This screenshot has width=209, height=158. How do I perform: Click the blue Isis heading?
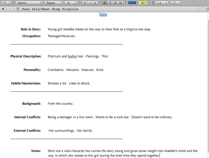[103, 15]
